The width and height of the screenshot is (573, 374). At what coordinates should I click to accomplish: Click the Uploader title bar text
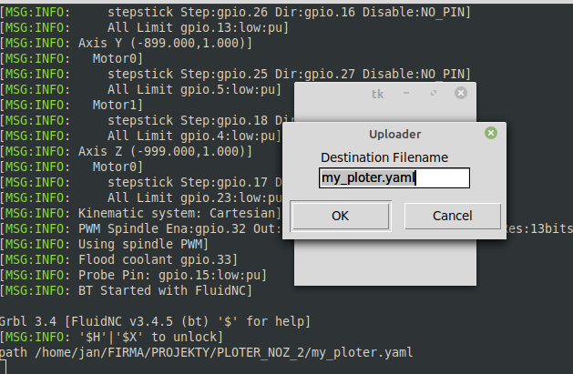(395, 135)
